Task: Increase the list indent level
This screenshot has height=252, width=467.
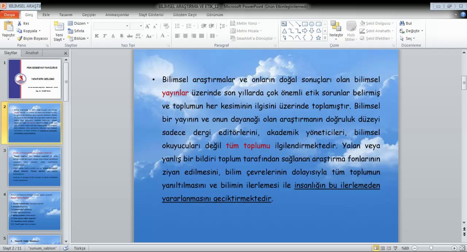Action: (x=212, y=26)
